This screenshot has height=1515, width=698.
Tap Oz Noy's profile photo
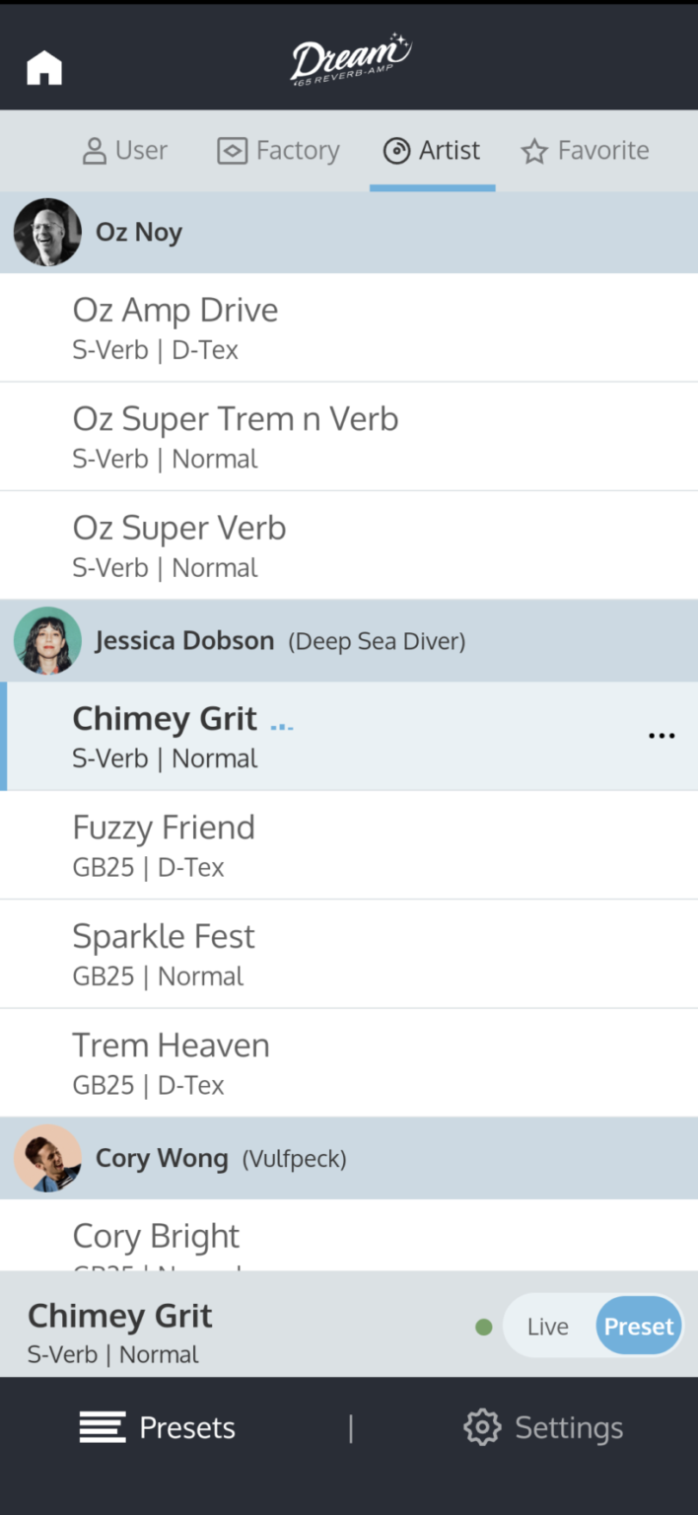47,233
